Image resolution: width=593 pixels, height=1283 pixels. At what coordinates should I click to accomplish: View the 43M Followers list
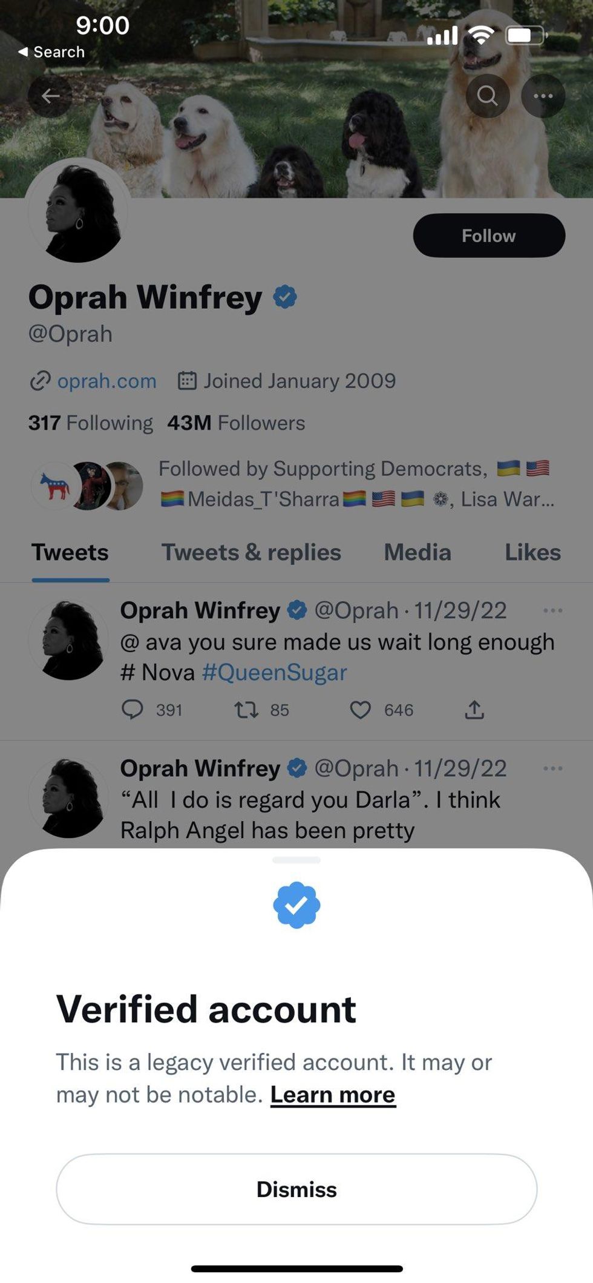[x=236, y=423]
